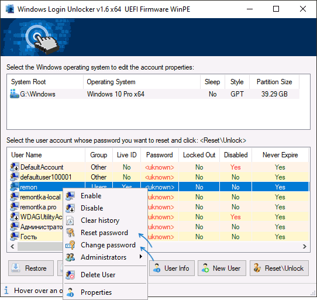Image resolution: width=317 pixels, height=300 pixels.
Task: Open the User Info button
Action: [172, 268]
